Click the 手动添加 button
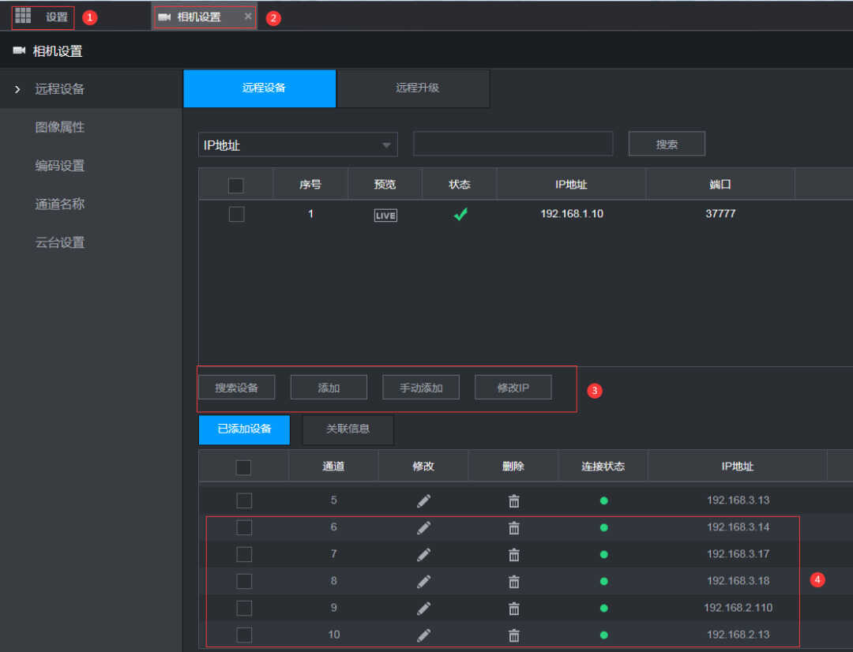 coord(421,388)
